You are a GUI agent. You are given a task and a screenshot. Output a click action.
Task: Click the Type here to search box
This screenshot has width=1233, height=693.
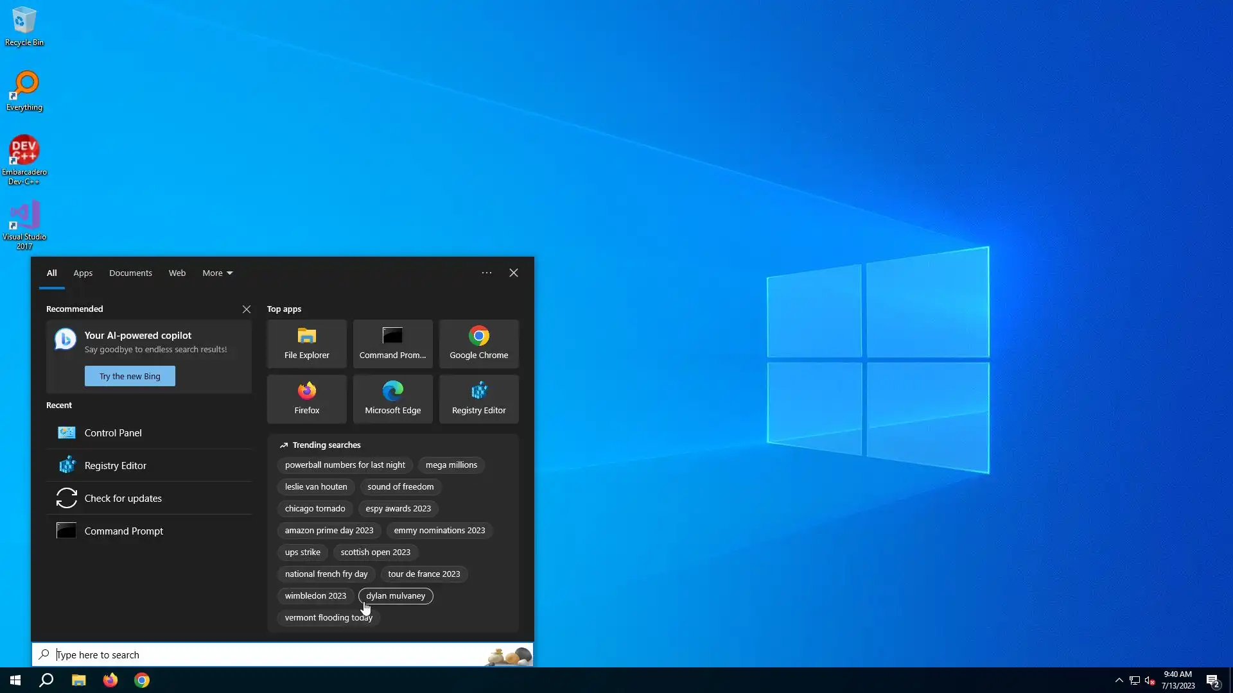coord(257,654)
